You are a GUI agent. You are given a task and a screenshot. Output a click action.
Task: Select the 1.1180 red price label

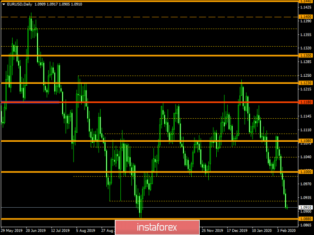coord(305,102)
